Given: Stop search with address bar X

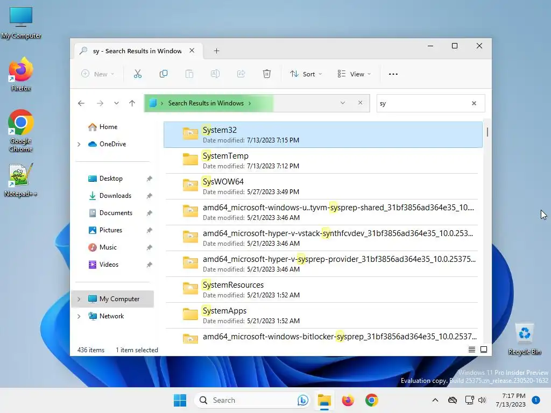Looking at the screenshot, I should pyautogui.click(x=360, y=103).
